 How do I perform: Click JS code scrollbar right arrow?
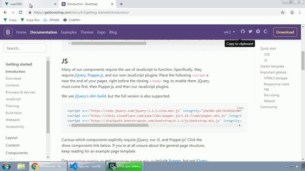pos(239,125)
